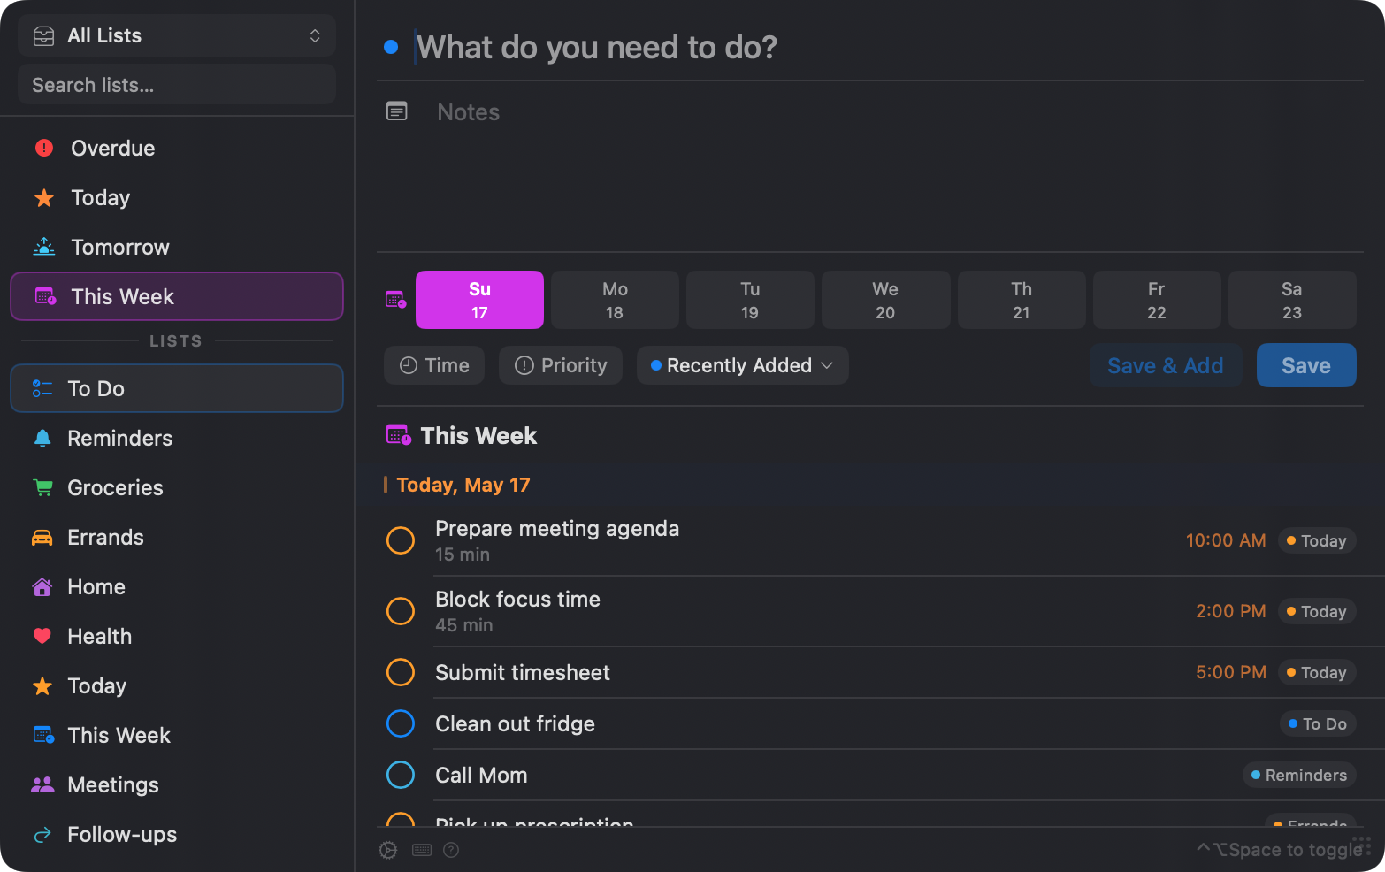Choose Tuesday 19 in the date strip
Screen dimensions: 1385x872
(x=750, y=300)
